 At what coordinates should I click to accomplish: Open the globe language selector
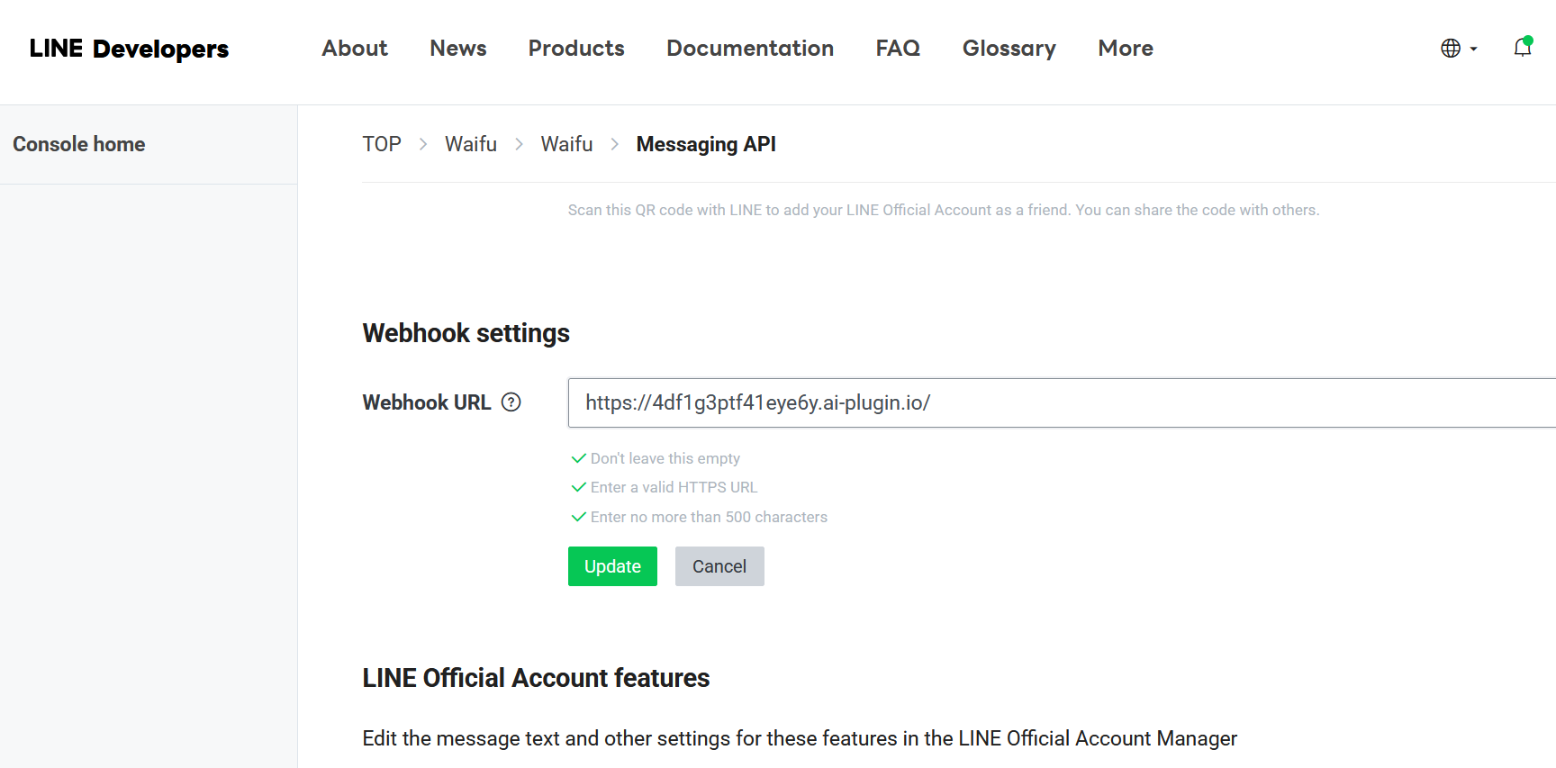[x=1451, y=49]
